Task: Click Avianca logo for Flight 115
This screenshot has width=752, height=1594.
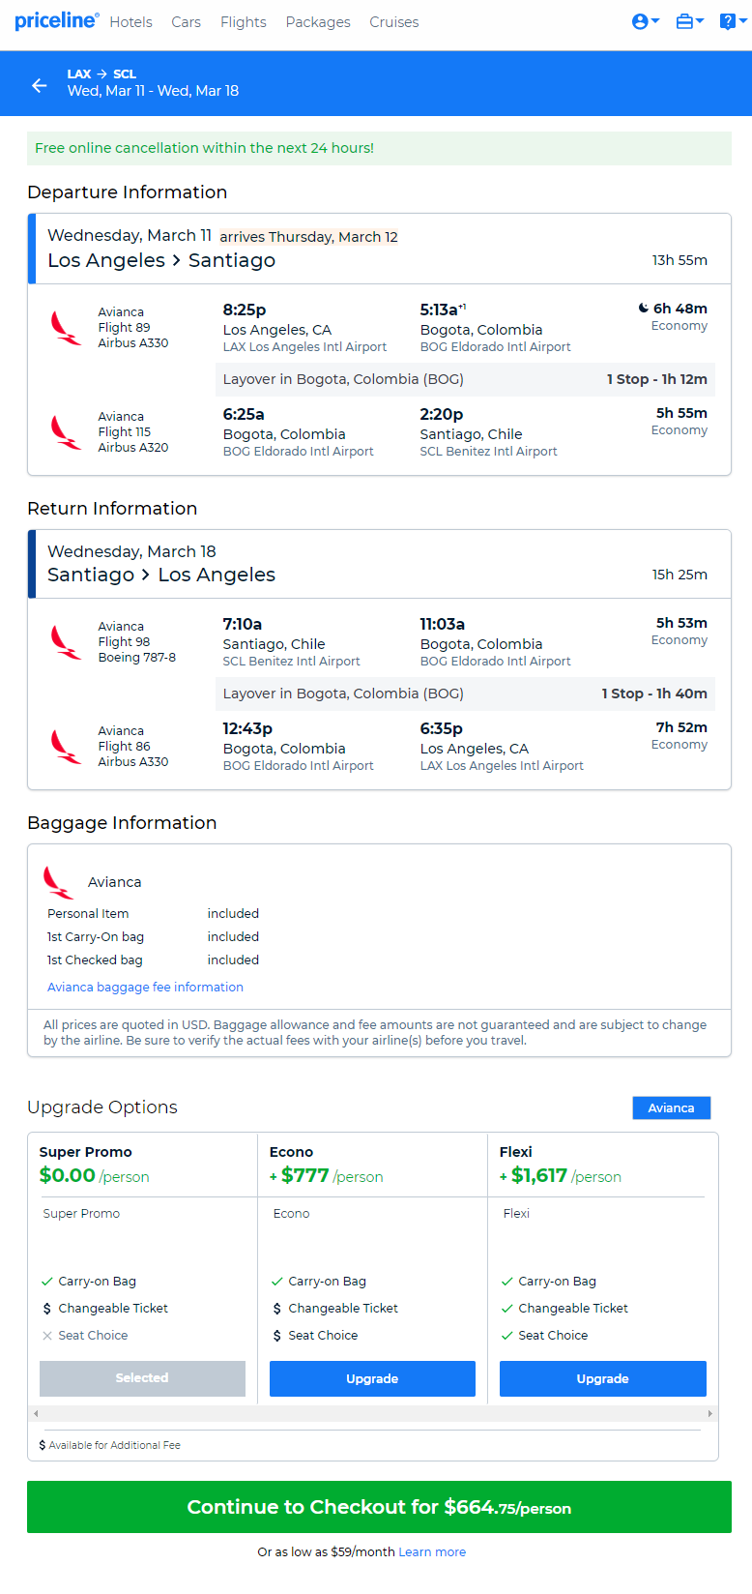Action: click(66, 432)
